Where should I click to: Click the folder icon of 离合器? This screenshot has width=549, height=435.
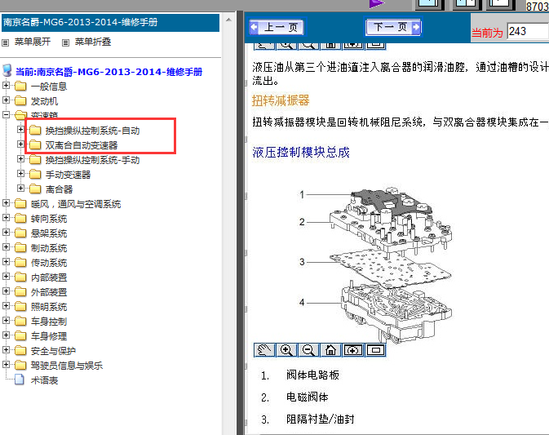coord(35,189)
